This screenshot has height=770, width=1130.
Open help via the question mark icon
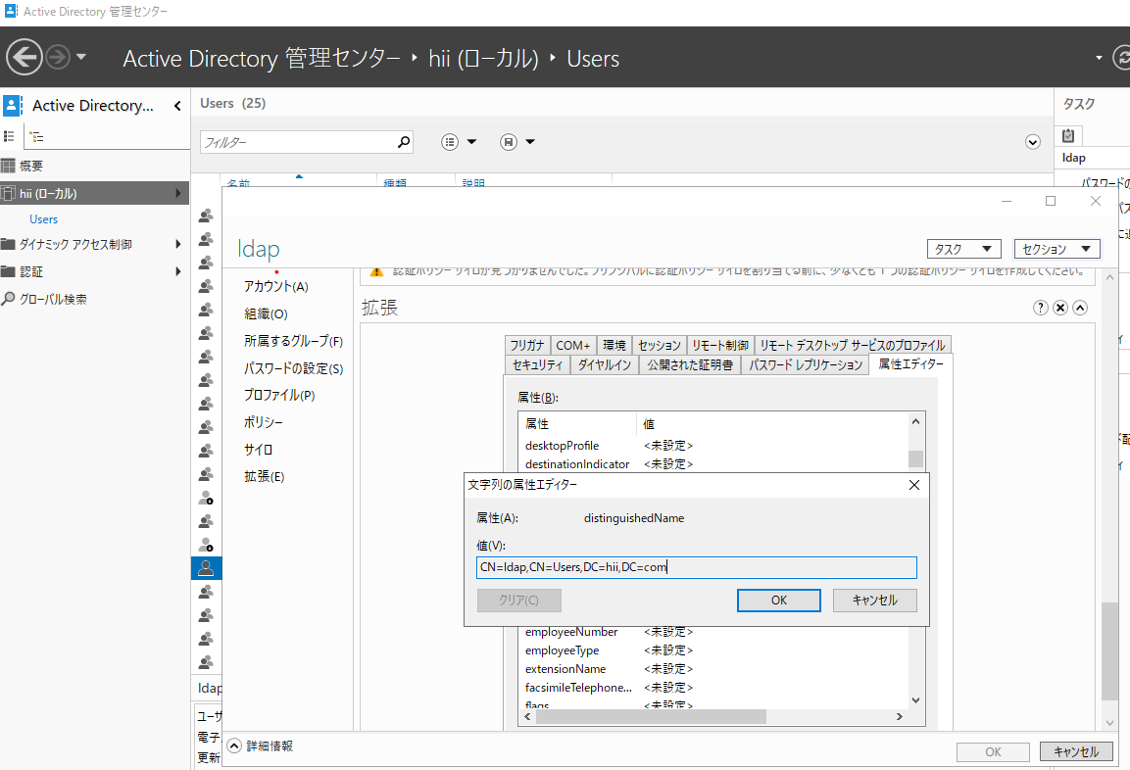(1040, 307)
